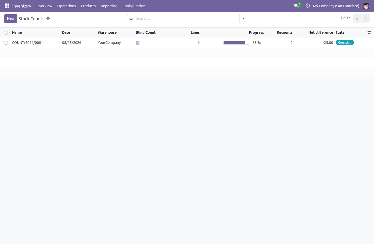Go to the previous page arrow
The height and width of the screenshot is (244, 374).
click(x=357, y=18)
